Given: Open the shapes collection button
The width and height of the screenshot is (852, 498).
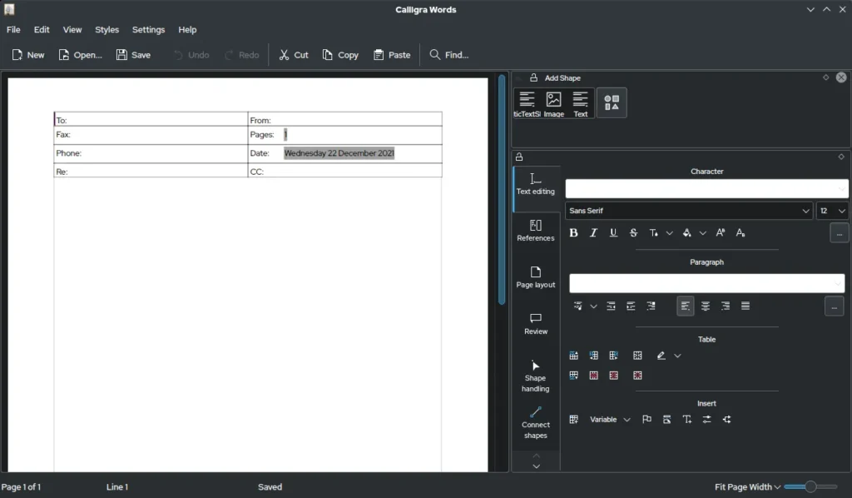Looking at the screenshot, I should [612, 102].
